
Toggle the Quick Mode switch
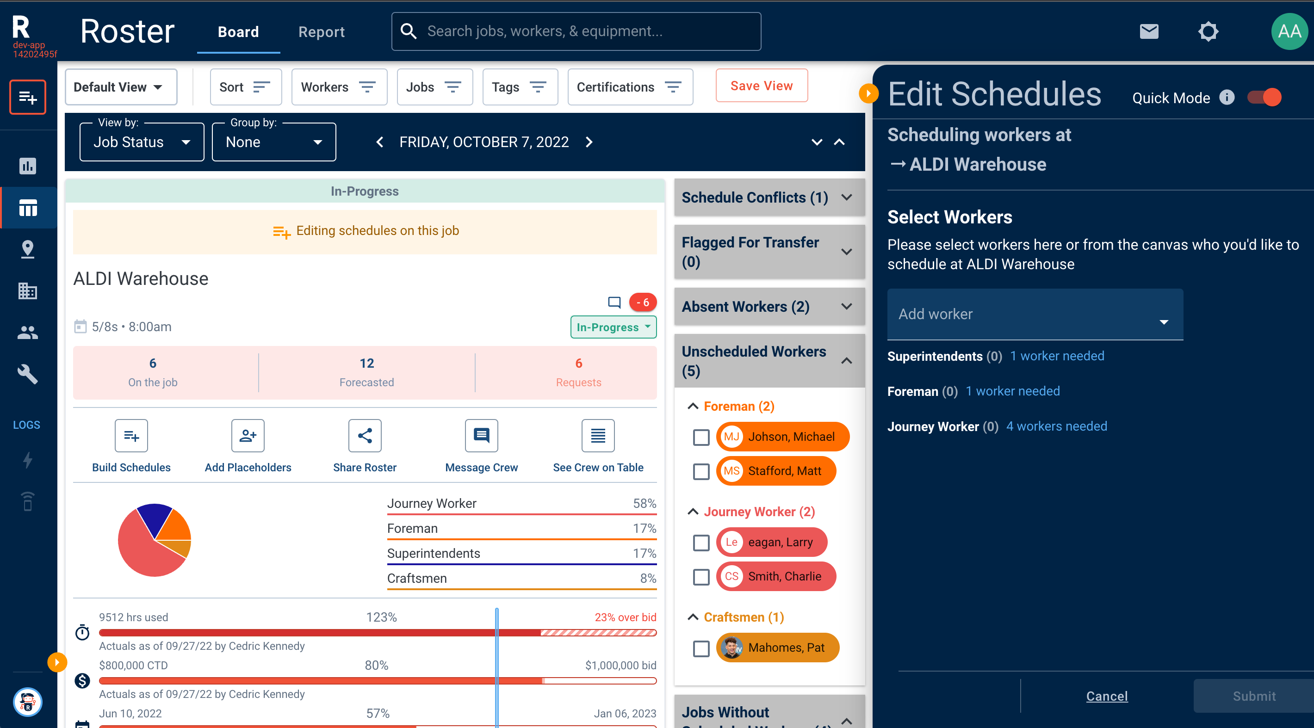click(1264, 97)
